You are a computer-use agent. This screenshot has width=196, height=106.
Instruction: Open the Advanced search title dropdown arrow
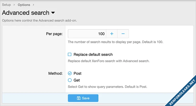53,13
